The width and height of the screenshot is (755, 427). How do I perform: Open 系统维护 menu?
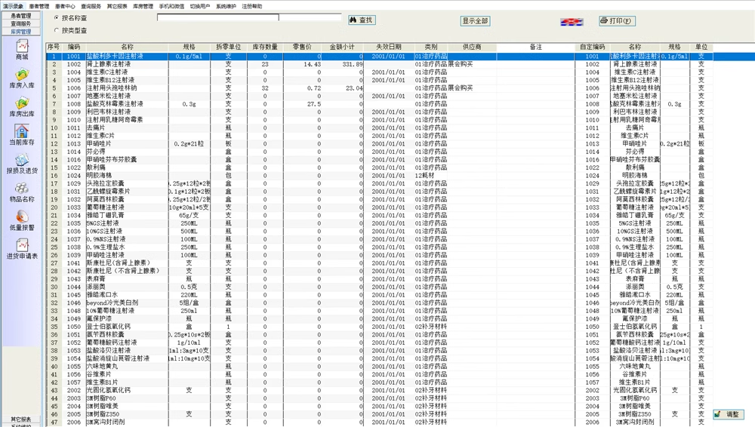[226, 6]
